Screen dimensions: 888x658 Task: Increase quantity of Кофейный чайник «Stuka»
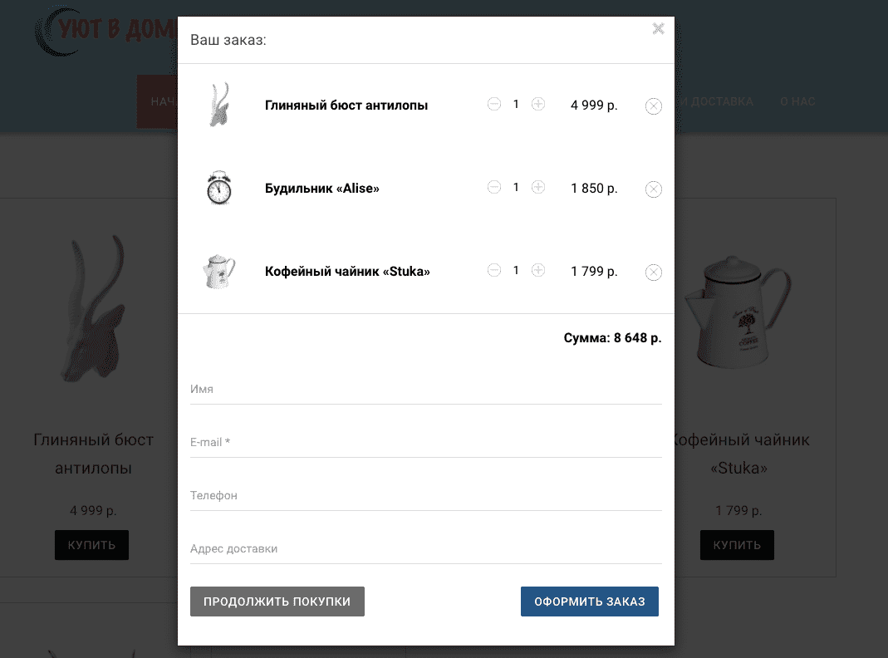tap(538, 270)
